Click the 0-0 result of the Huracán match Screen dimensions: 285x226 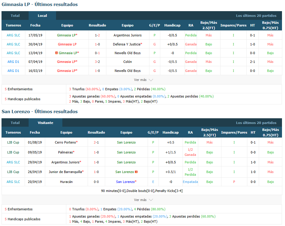click(x=96, y=182)
